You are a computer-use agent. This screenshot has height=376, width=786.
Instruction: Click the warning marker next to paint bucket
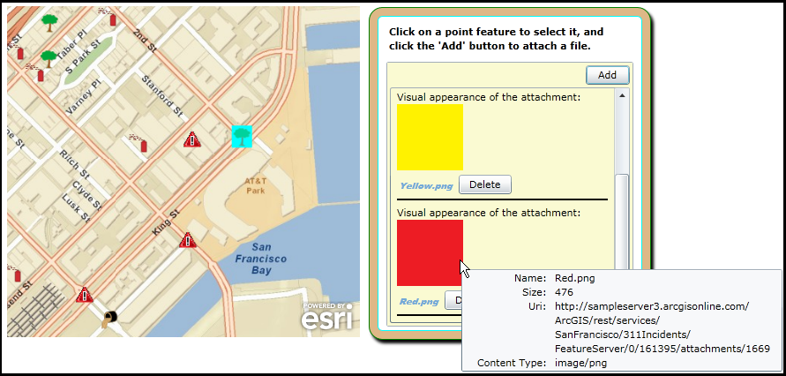(84, 294)
